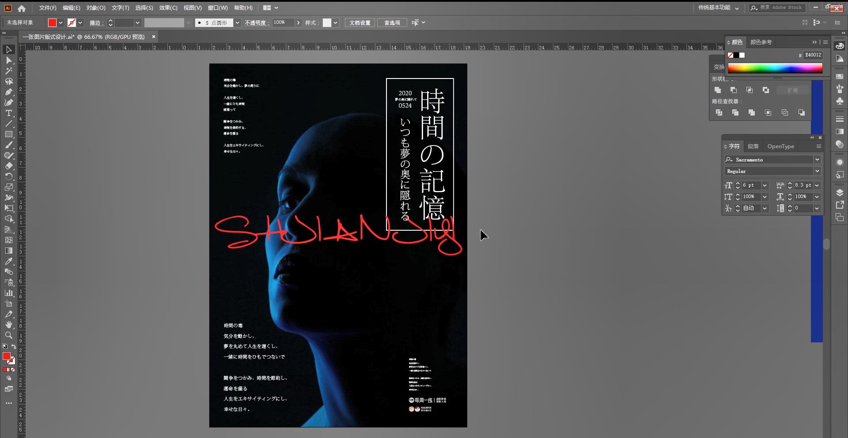Reset to default fill and stroke
This screenshot has width=848, height=438.
coord(5,347)
